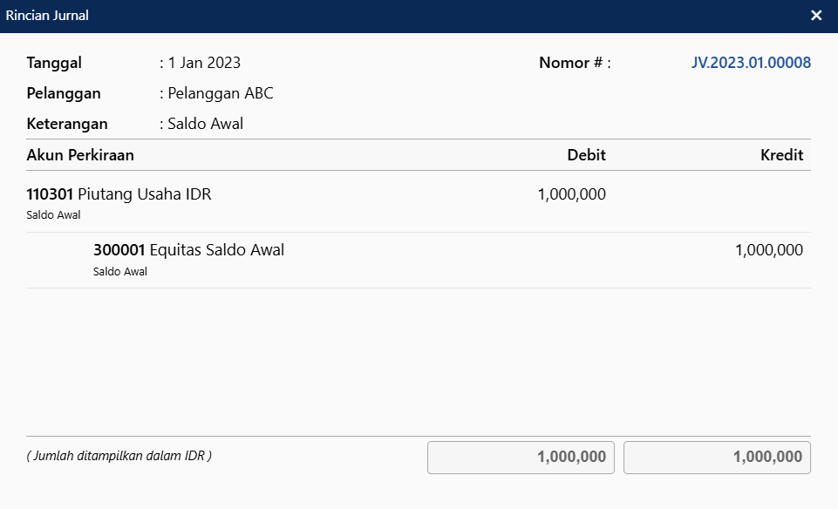The width and height of the screenshot is (838, 509).
Task: Click the Pelanggan ABC customer value
Action: click(x=221, y=93)
